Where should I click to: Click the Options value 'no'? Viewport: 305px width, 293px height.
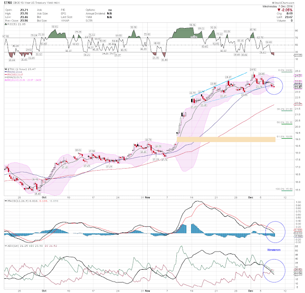[x=110, y=10]
